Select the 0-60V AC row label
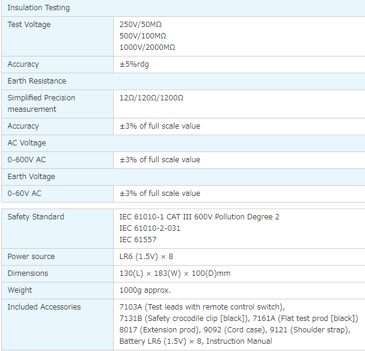The height and width of the screenshot is (351, 365). click(24, 194)
